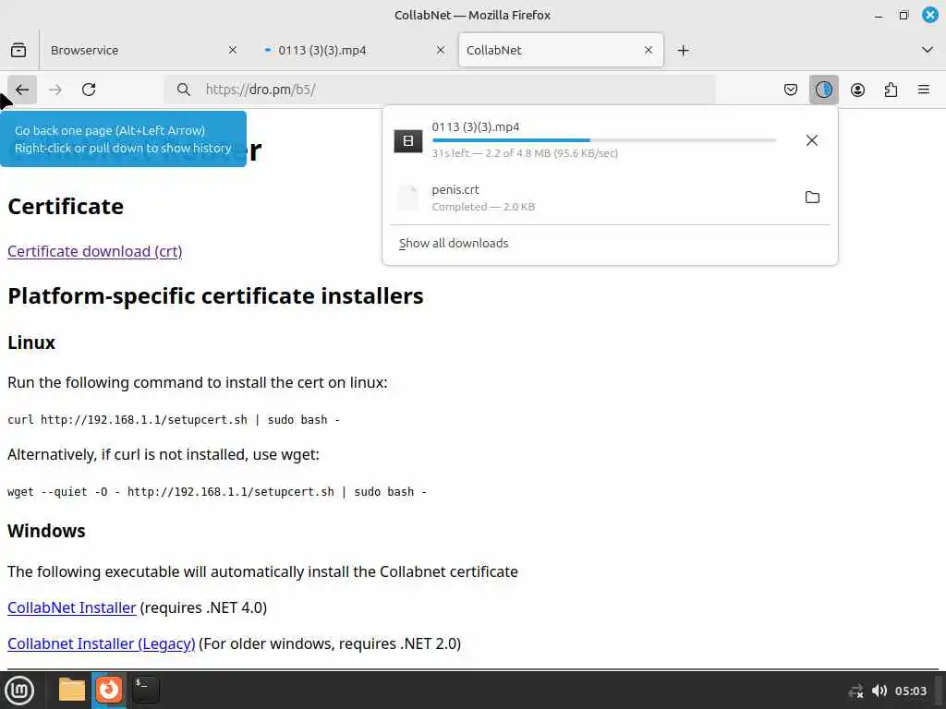Click the curl setupcert.sh command text
The height and width of the screenshot is (709, 946).
[174, 420]
